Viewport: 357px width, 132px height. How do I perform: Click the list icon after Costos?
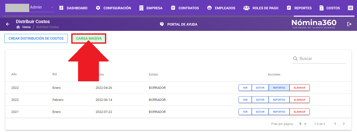click(x=350, y=8)
